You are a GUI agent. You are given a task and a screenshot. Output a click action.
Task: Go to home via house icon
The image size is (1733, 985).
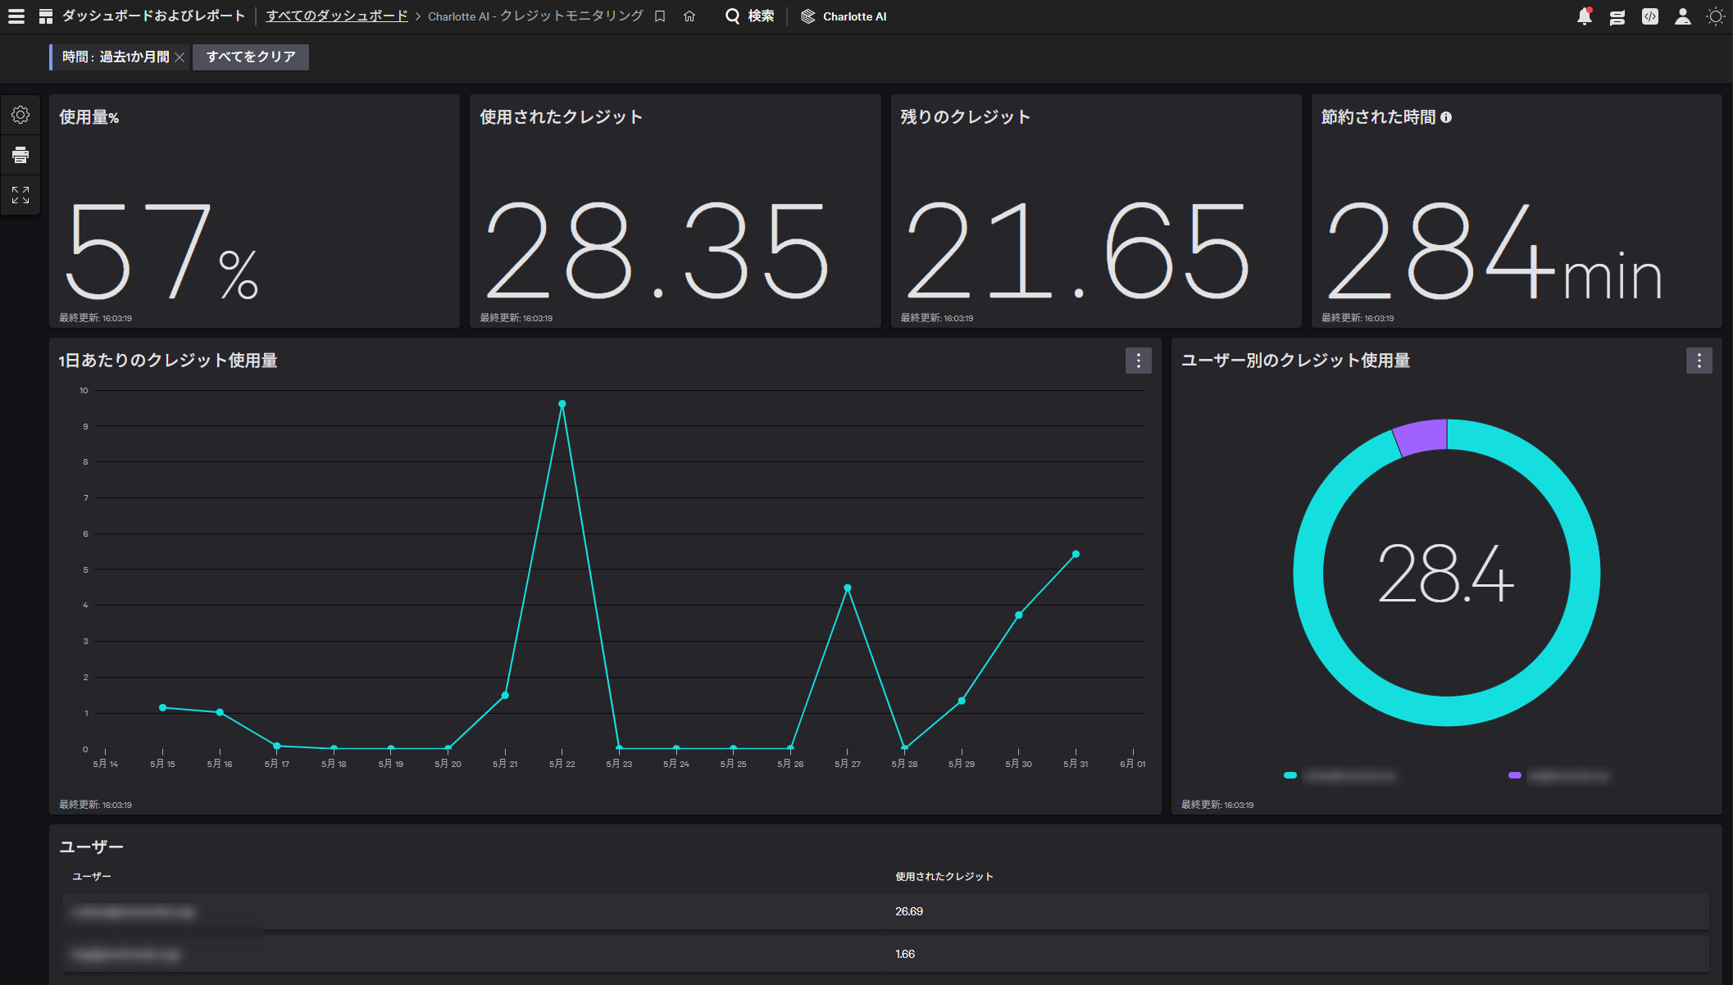click(x=689, y=16)
